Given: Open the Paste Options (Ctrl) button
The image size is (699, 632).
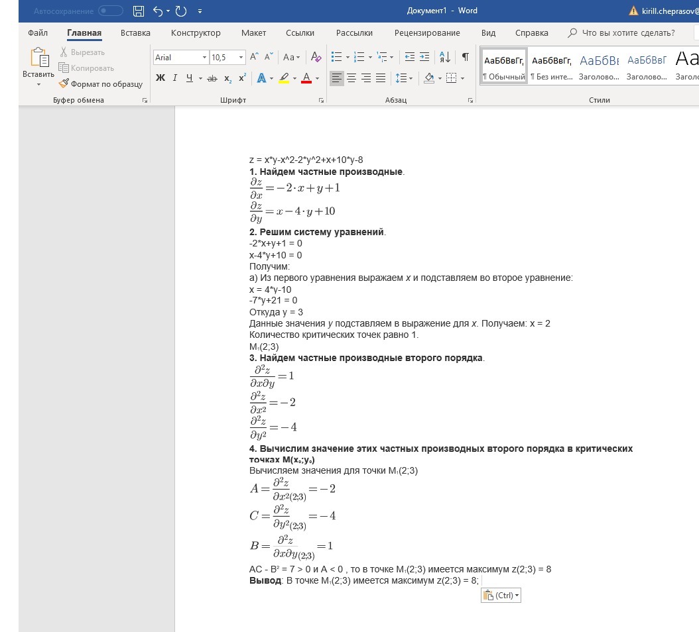Looking at the screenshot, I should [501, 596].
